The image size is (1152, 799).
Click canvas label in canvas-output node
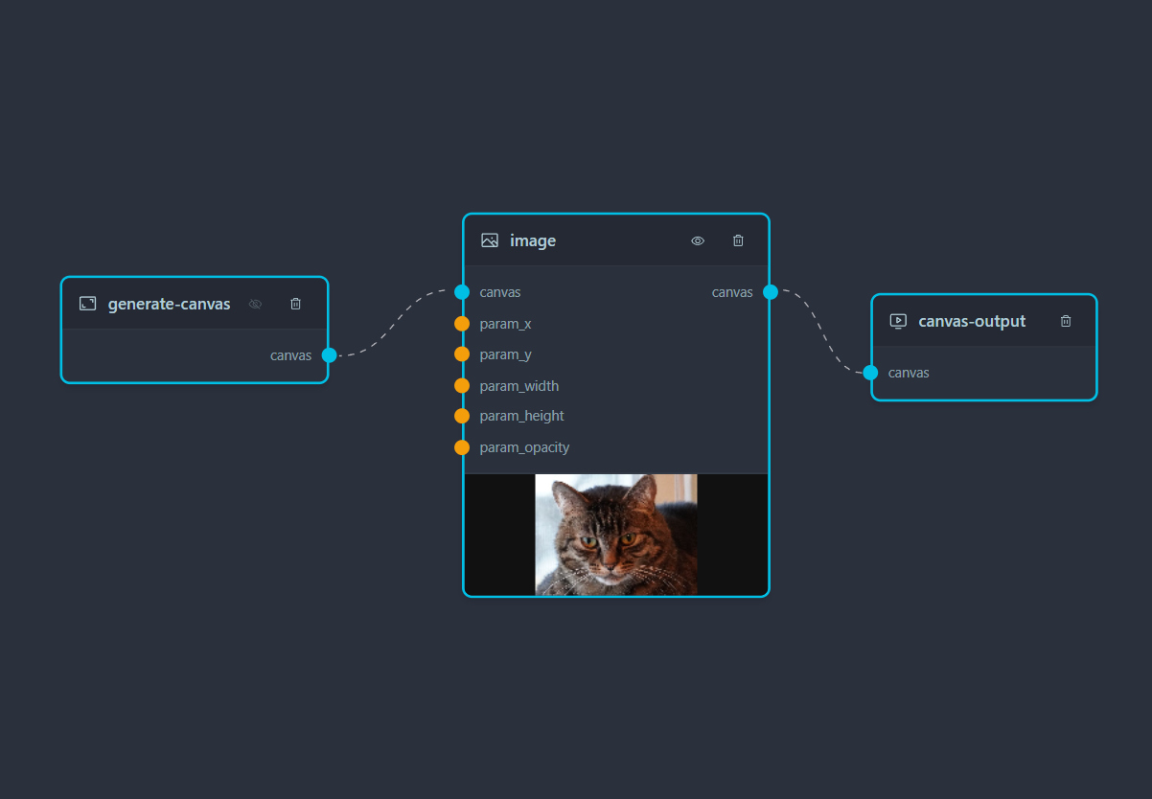(909, 373)
